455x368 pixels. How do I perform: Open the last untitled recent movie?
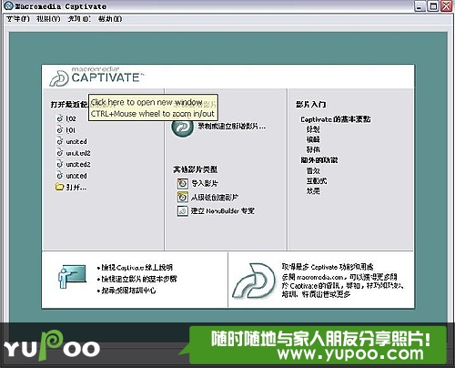[x=76, y=176]
